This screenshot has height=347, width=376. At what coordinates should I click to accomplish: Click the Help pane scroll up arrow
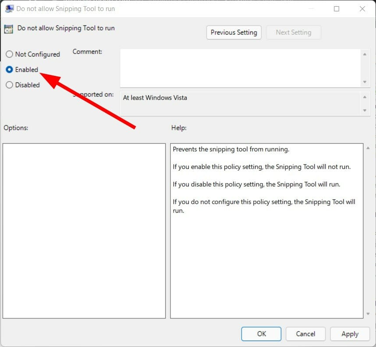[x=368, y=148]
